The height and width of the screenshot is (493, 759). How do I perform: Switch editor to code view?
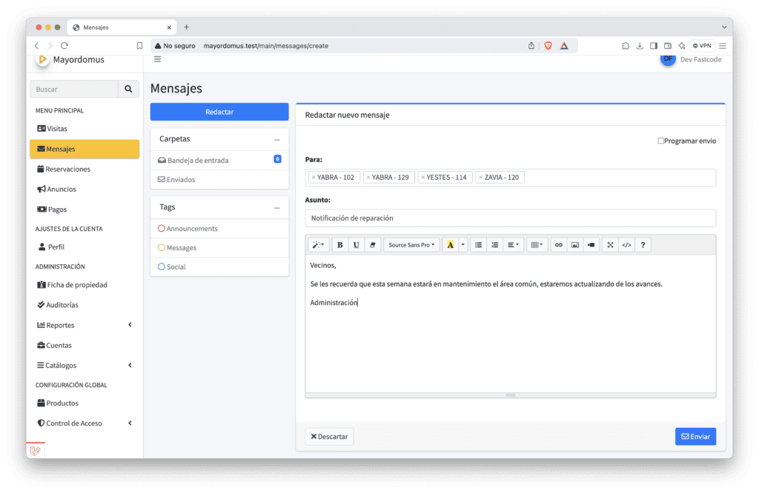[627, 245]
